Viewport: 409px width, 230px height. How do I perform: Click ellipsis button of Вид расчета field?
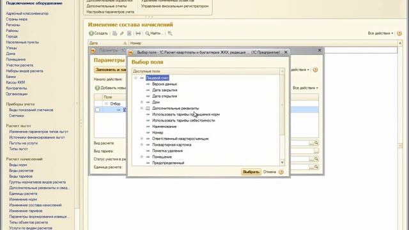point(311,143)
